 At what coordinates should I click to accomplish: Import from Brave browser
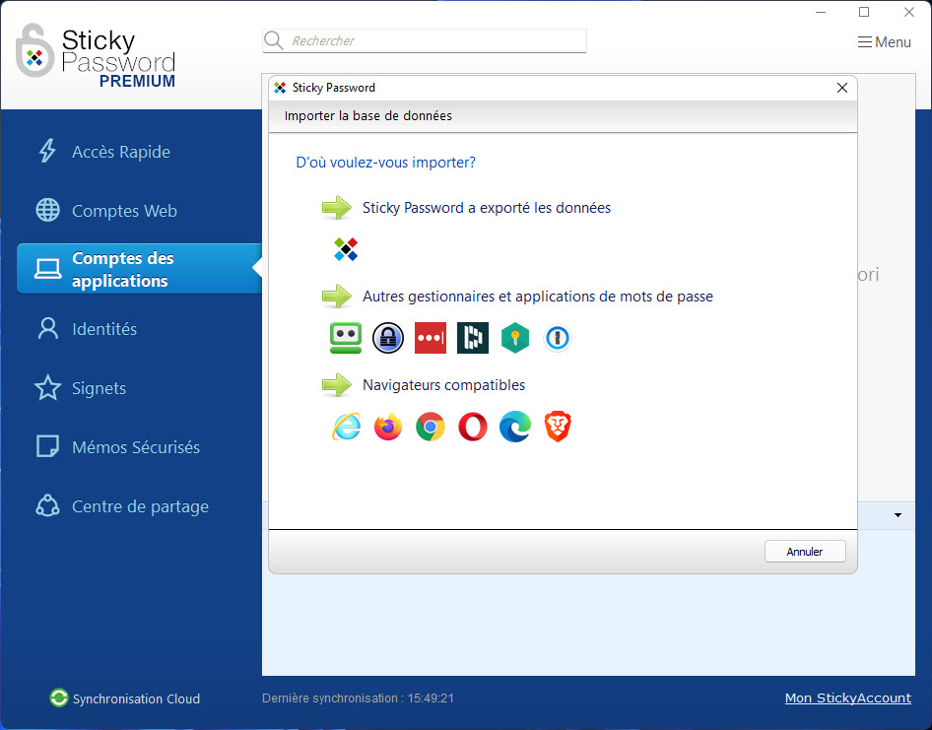point(558,427)
